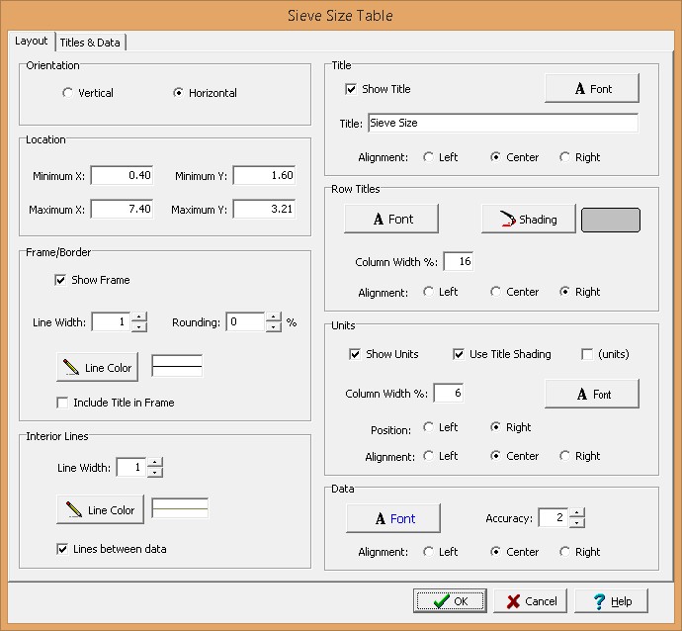Click the Title text field
The width and height of the screenshot is (682, 631).
click(502, 124)
